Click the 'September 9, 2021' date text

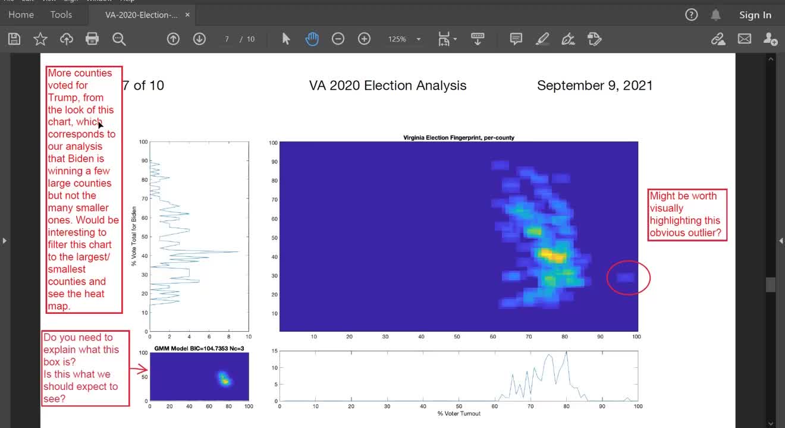point(595,86)
